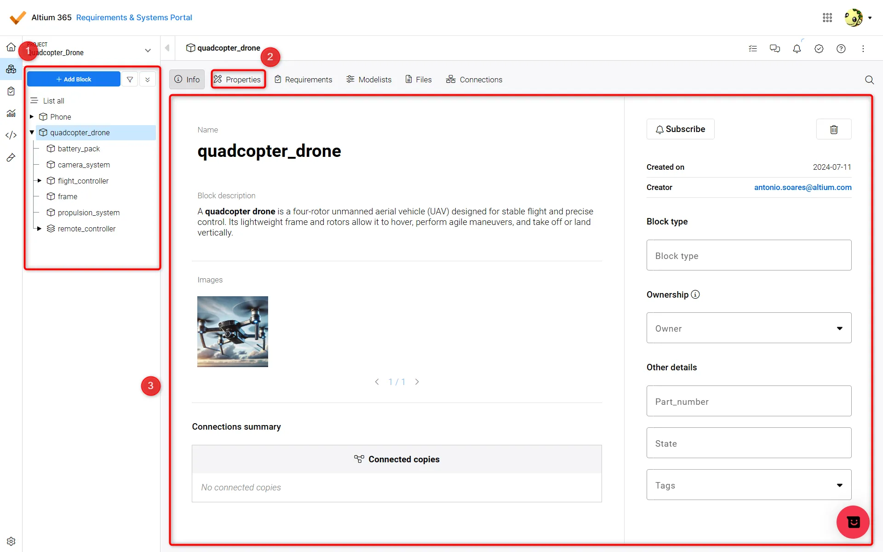Click the home icon in sidebar

pos(11,47)
